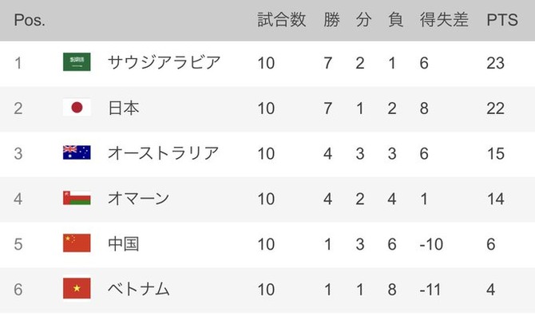Open the サウジアラビア team link
535x324 pixels.
pos(163,62)
